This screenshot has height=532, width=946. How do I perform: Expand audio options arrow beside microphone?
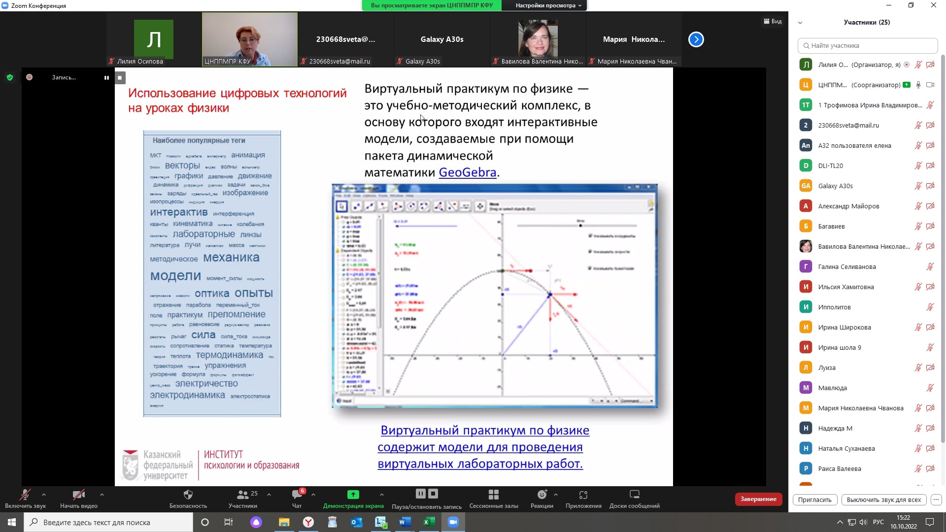pos(44,495)
